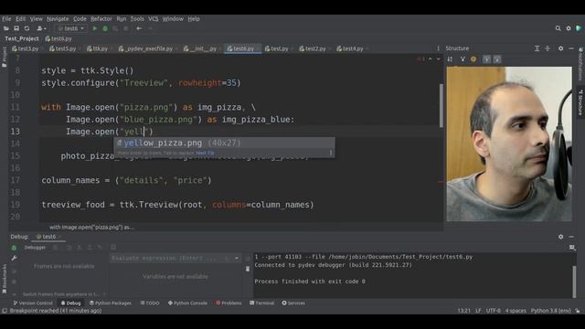Open the Edit menu
The width and height of the screenshot is (585, 329).
20,18
